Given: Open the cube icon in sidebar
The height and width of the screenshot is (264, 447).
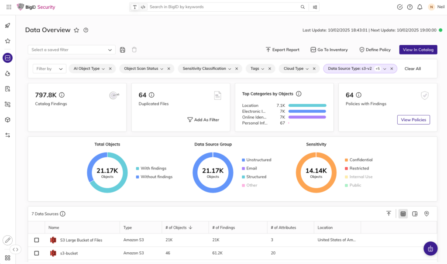Looking at the screenshot, I should pyautogui.click(x=8, y=120).
